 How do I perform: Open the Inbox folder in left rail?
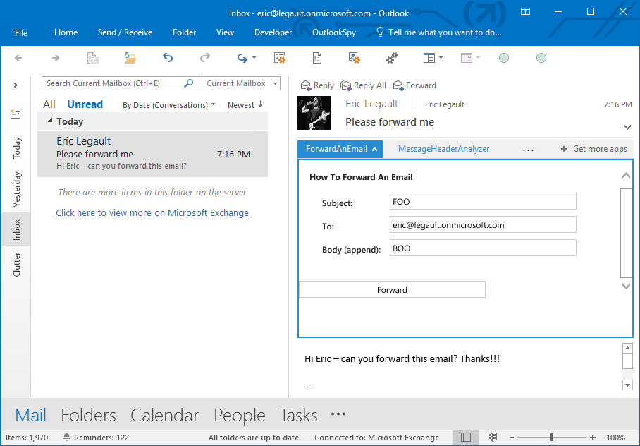point(16,229)
